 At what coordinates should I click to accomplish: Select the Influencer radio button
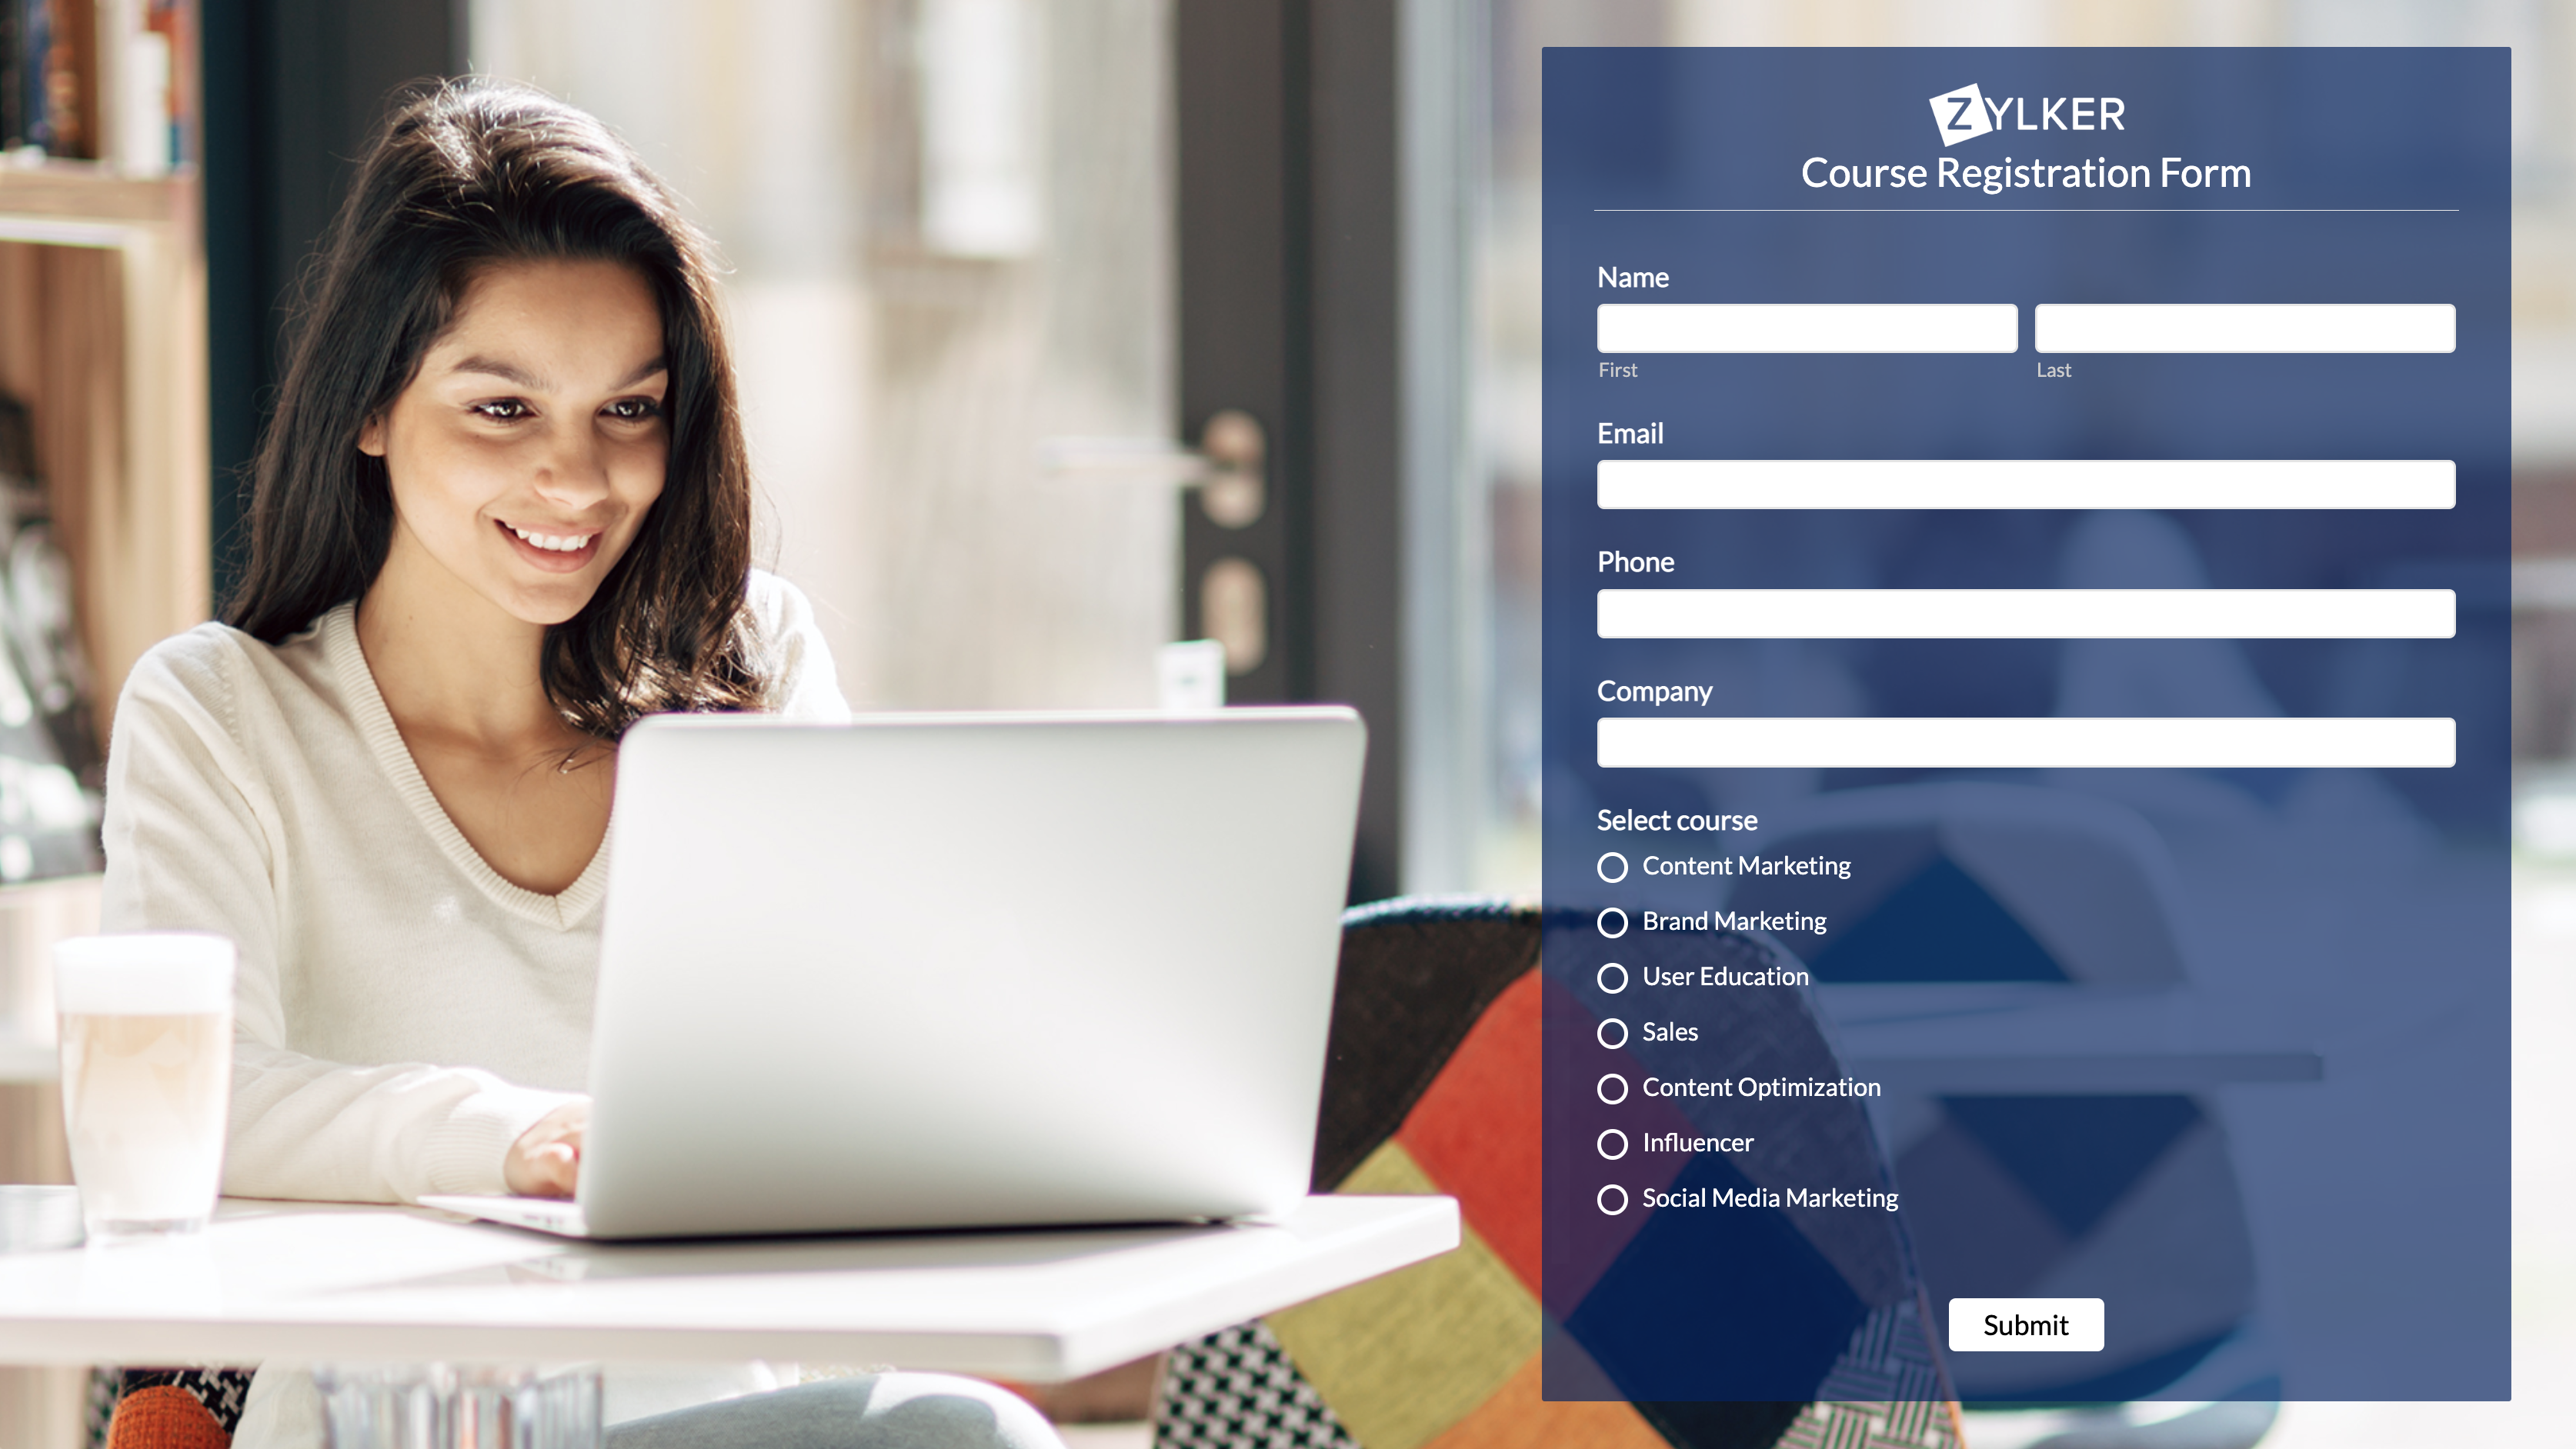[x=1612, y=1143]
